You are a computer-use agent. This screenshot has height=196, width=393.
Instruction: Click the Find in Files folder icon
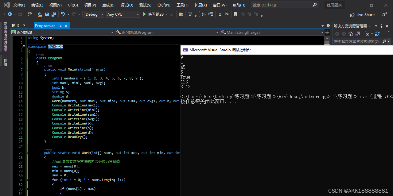pos(181,14)
